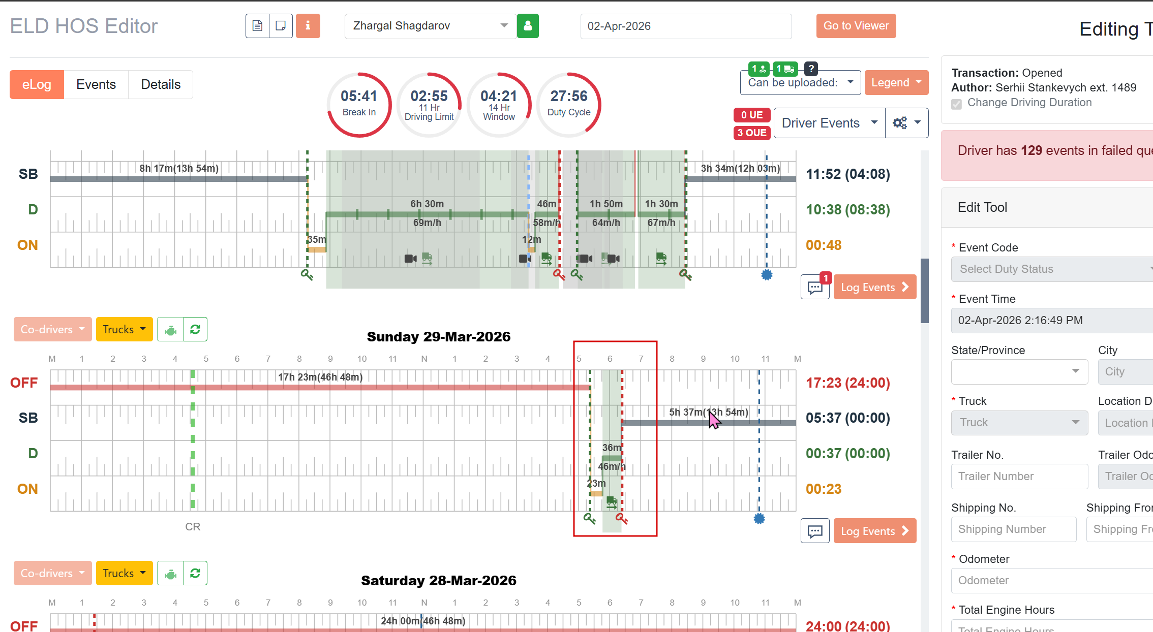This screenshot has height=632, width=1153.
Task: Switch to the Details tab
Action: click(161, 84)
